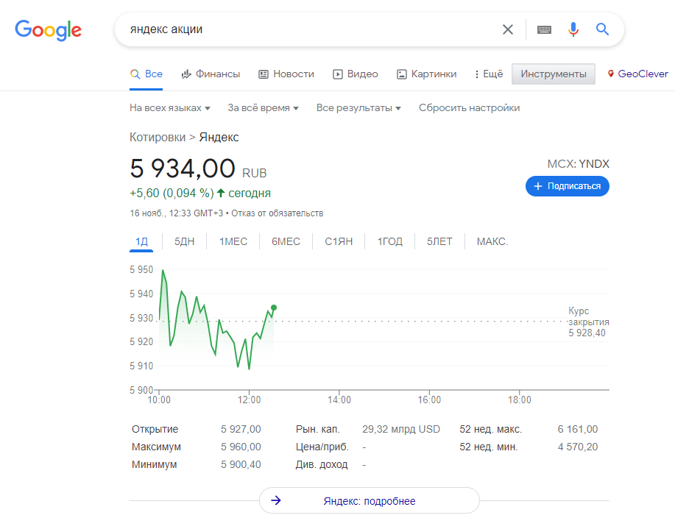
Task: Click the 'Див. доход' label
Action: (x=322, y=464)
